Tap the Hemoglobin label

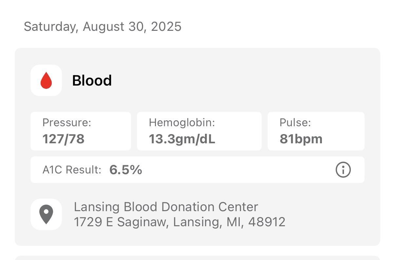pos(182,123)
